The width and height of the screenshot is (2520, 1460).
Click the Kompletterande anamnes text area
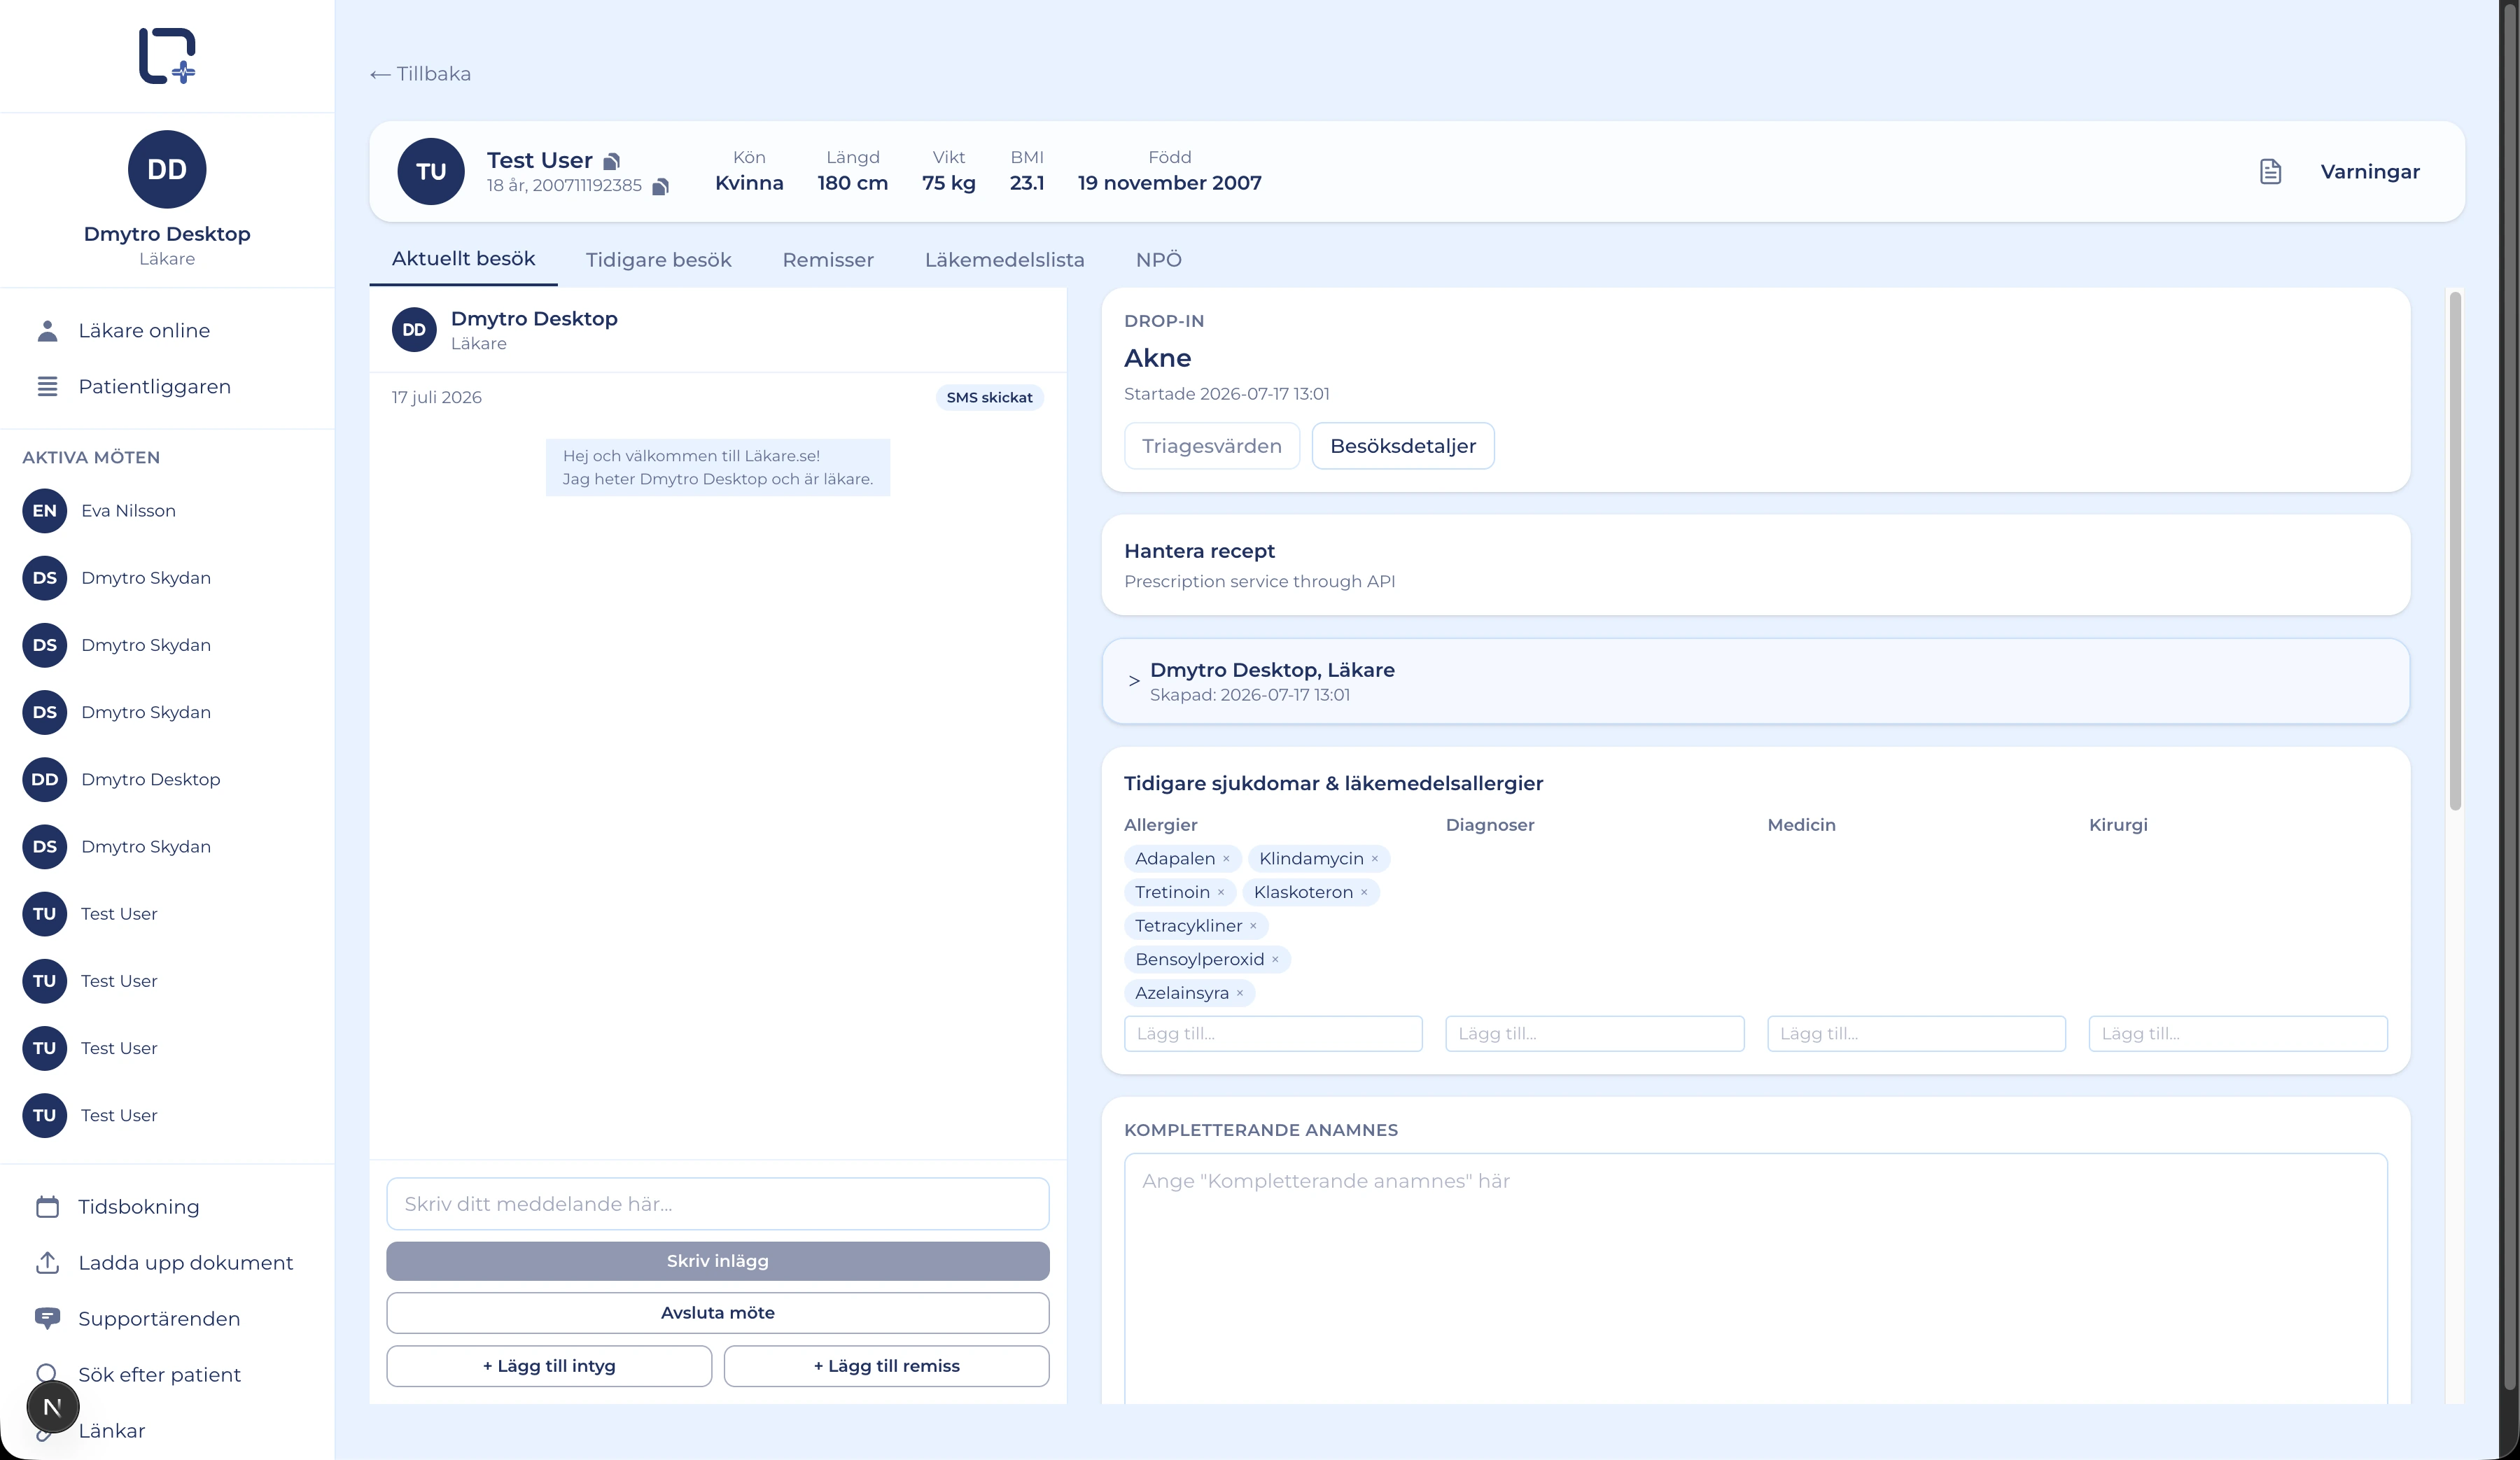point(1755,1279)
